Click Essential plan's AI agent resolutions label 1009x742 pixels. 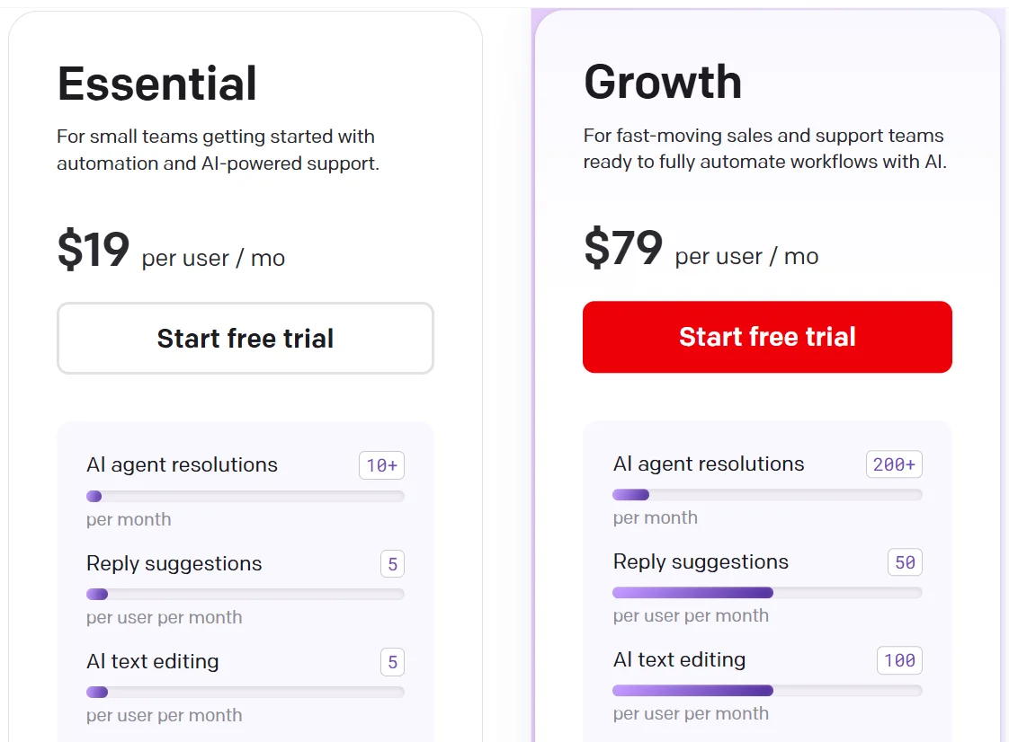[182, 464]
